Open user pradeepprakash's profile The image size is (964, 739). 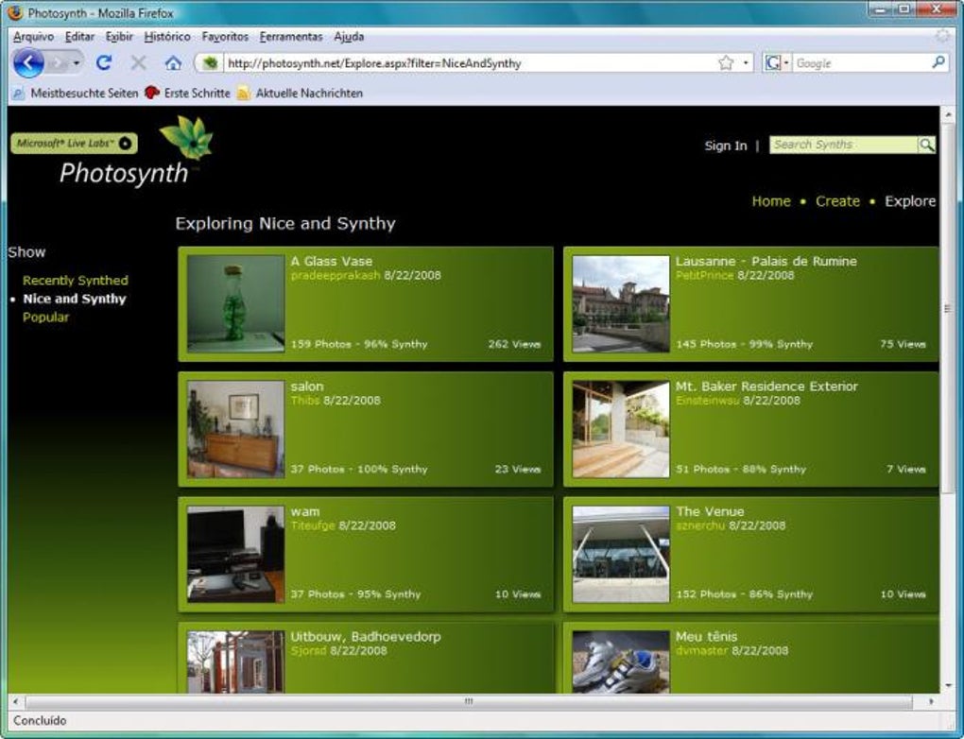(336, 275)
